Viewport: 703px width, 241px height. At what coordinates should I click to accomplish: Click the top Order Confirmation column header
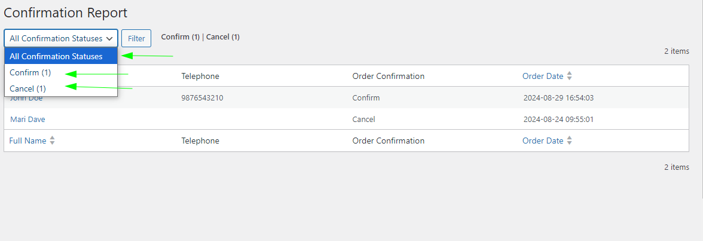389,76
